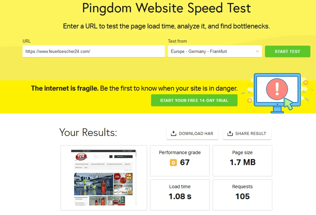Click the Pingdom Website Speed Test heading
This screenshot has height=215, width=316.
coord(167,8)
